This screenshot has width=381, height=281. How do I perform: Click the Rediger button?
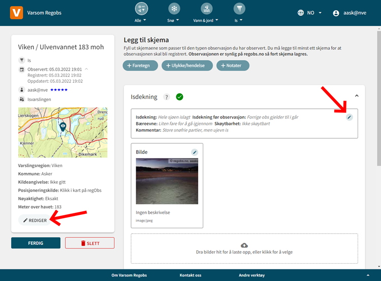click(35, 220)
